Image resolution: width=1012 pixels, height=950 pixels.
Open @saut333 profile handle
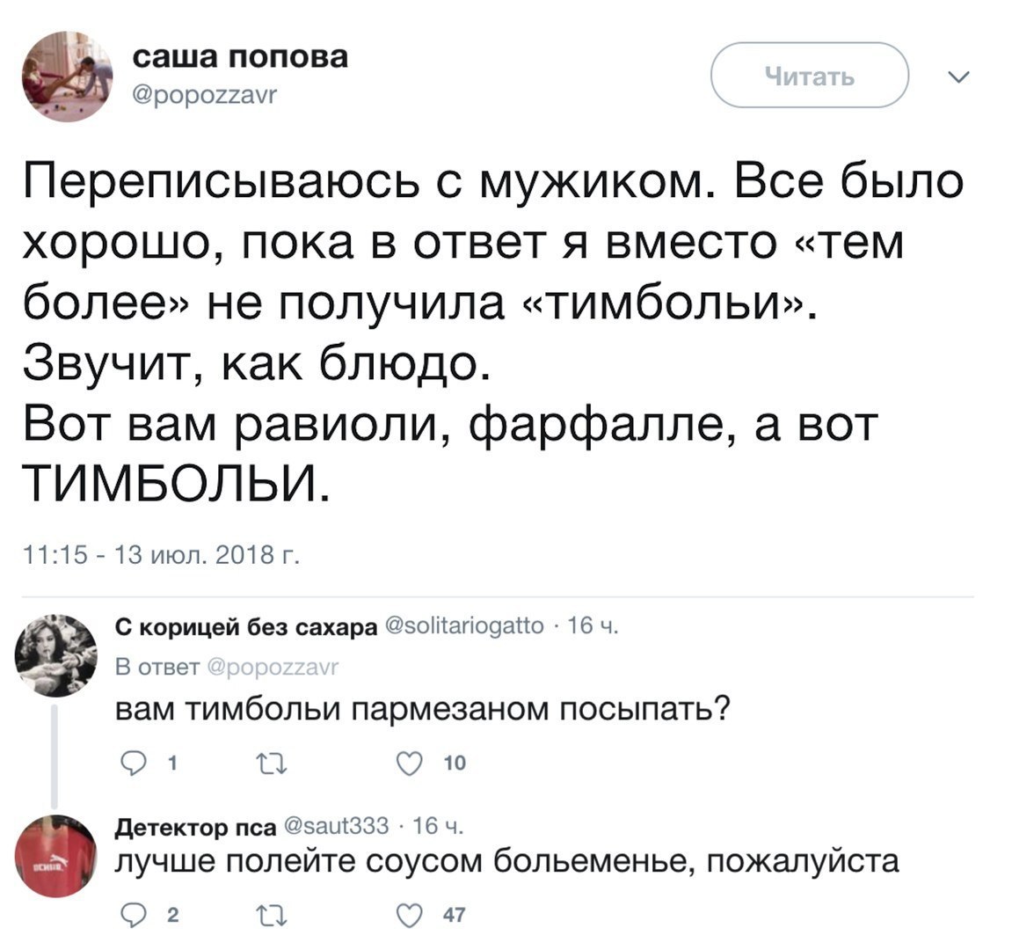[336, 826]
